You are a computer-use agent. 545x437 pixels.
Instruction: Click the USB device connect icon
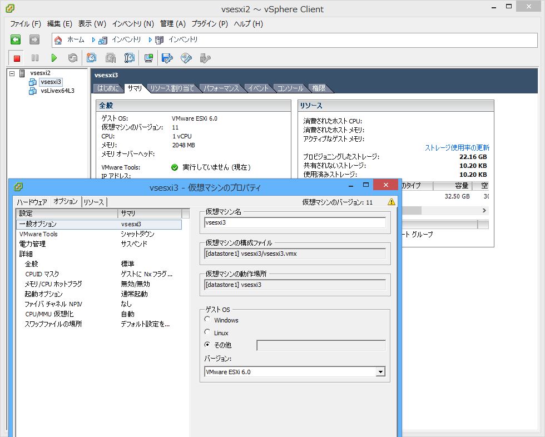(205, 58)
